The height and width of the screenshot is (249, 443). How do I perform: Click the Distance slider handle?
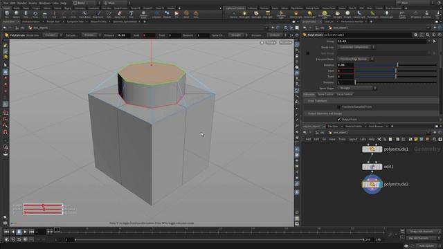[397, 65]
